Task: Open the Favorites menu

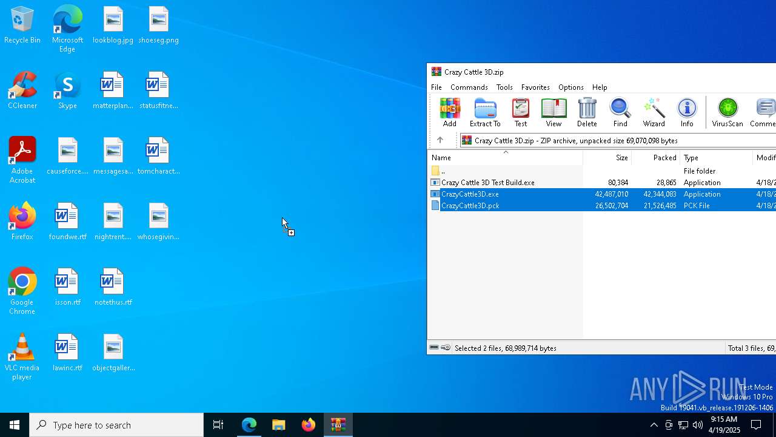Action: click(535, 87)
